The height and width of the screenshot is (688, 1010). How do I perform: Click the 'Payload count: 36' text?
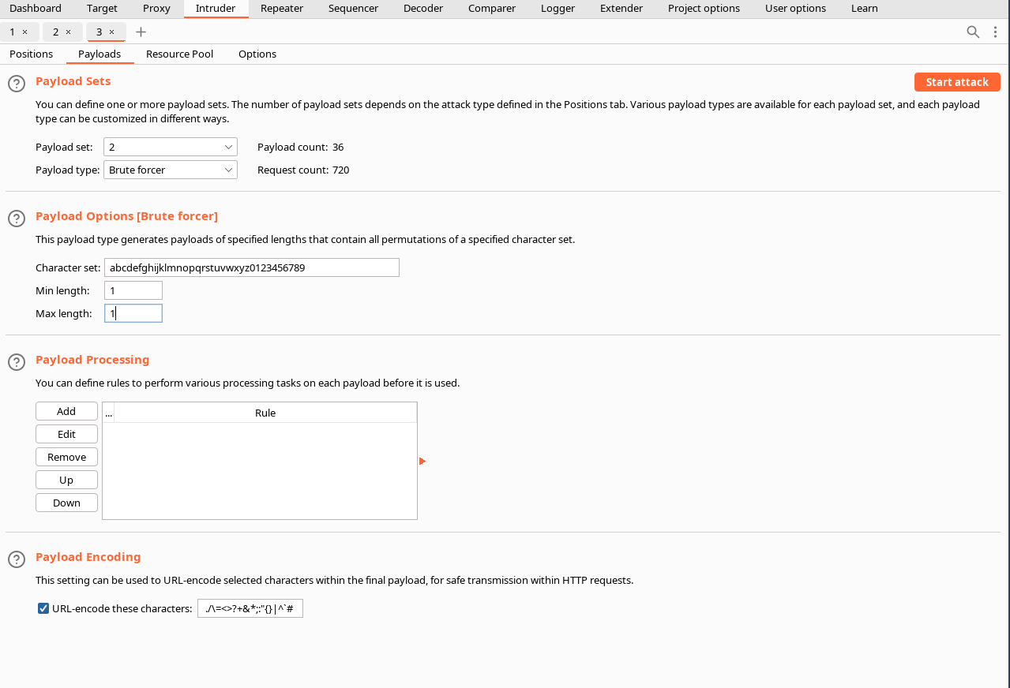point(300,147)
